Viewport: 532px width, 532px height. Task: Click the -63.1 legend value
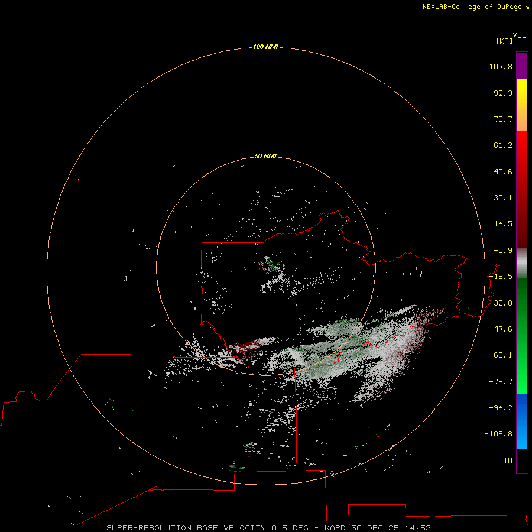pyautogui.click(x=501, y=355)
